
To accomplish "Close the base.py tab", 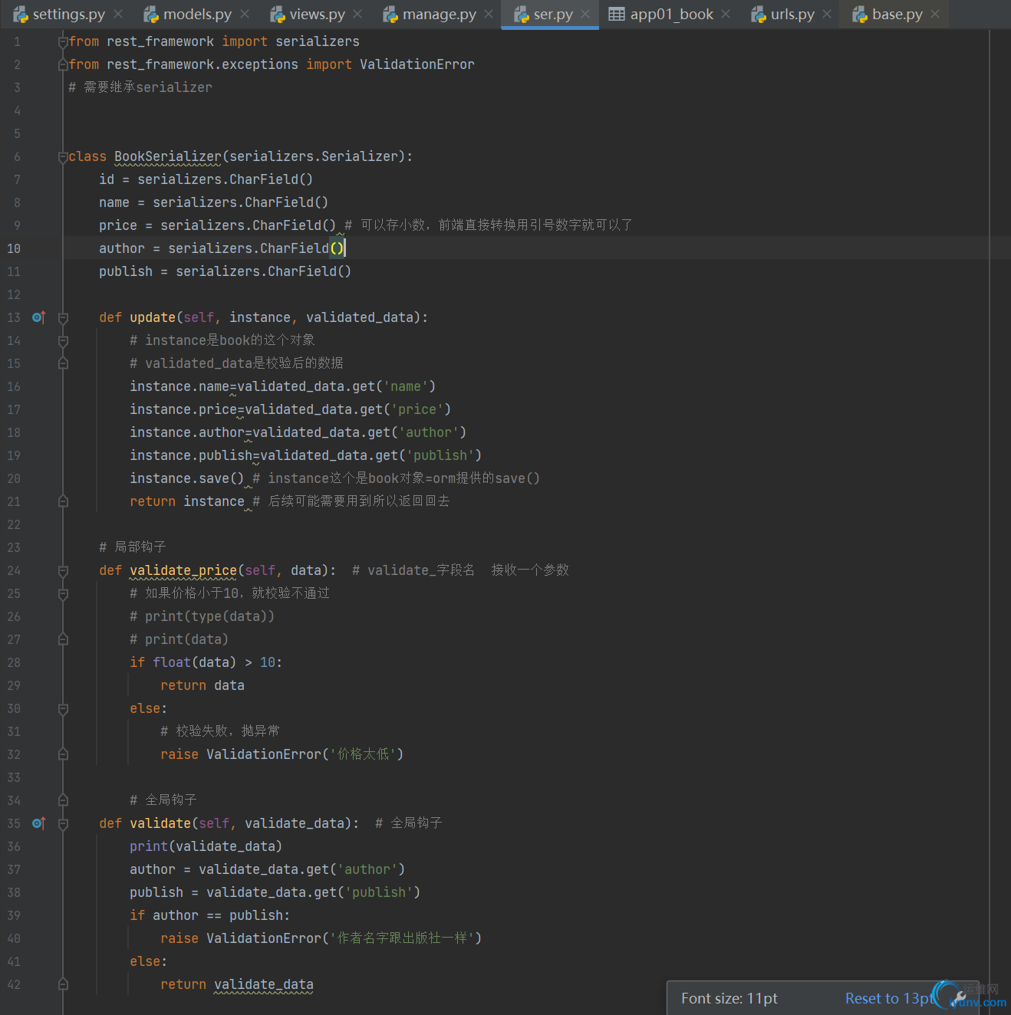I will [935, 14].
